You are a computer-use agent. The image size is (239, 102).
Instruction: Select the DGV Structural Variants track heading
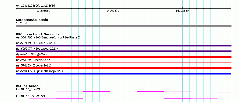coord(38,34)
